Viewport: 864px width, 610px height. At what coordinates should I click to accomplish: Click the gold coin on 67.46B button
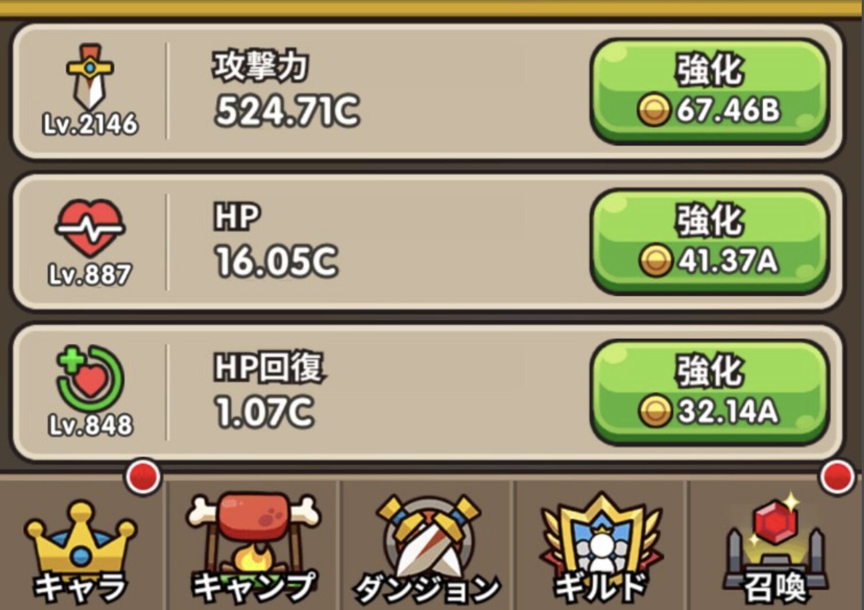tap(653, 110)
